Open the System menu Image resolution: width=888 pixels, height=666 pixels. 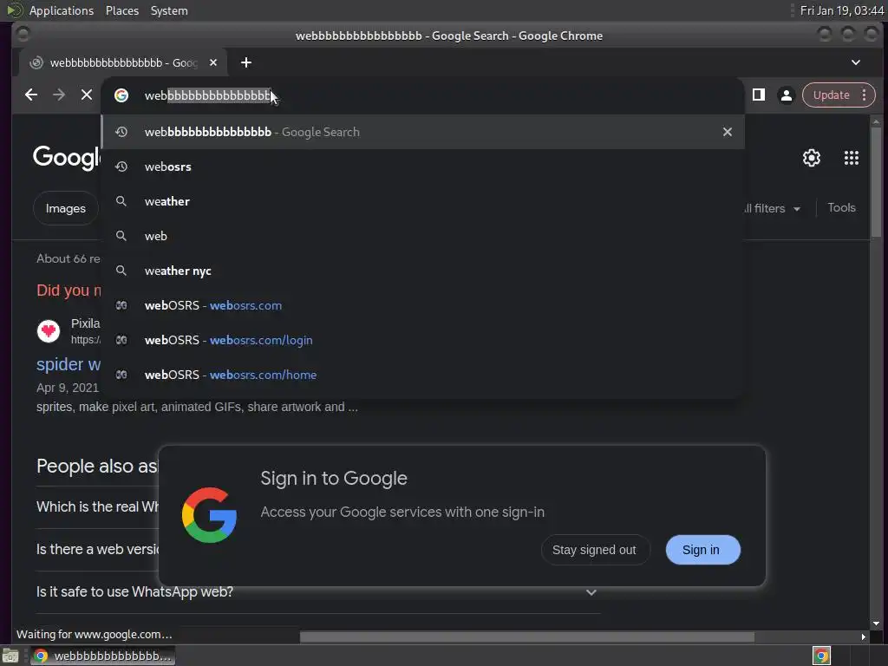pos(169,10)
